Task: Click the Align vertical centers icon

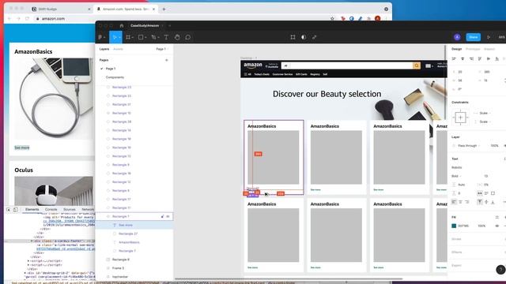Action: pyautogui.click(x=489, y=59)
